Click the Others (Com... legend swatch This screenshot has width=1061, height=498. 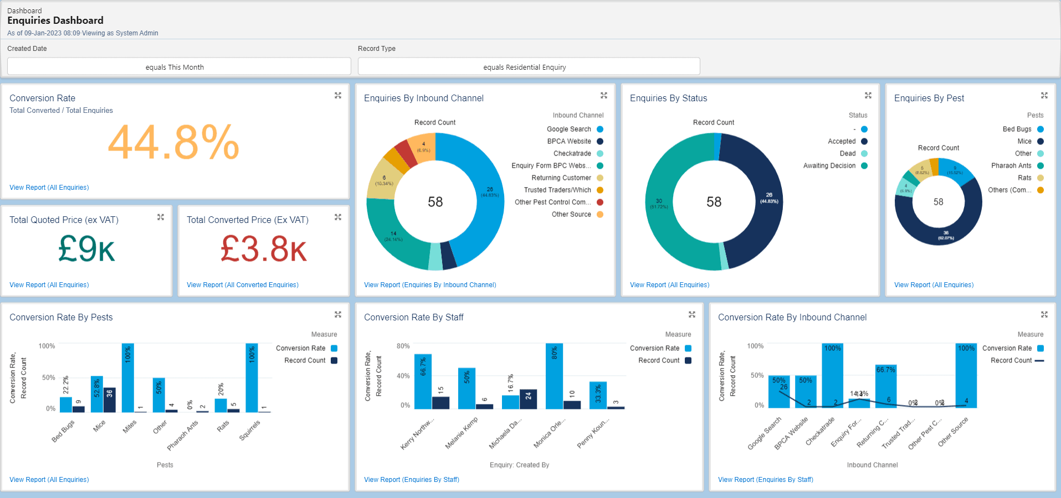(1041, 190)
